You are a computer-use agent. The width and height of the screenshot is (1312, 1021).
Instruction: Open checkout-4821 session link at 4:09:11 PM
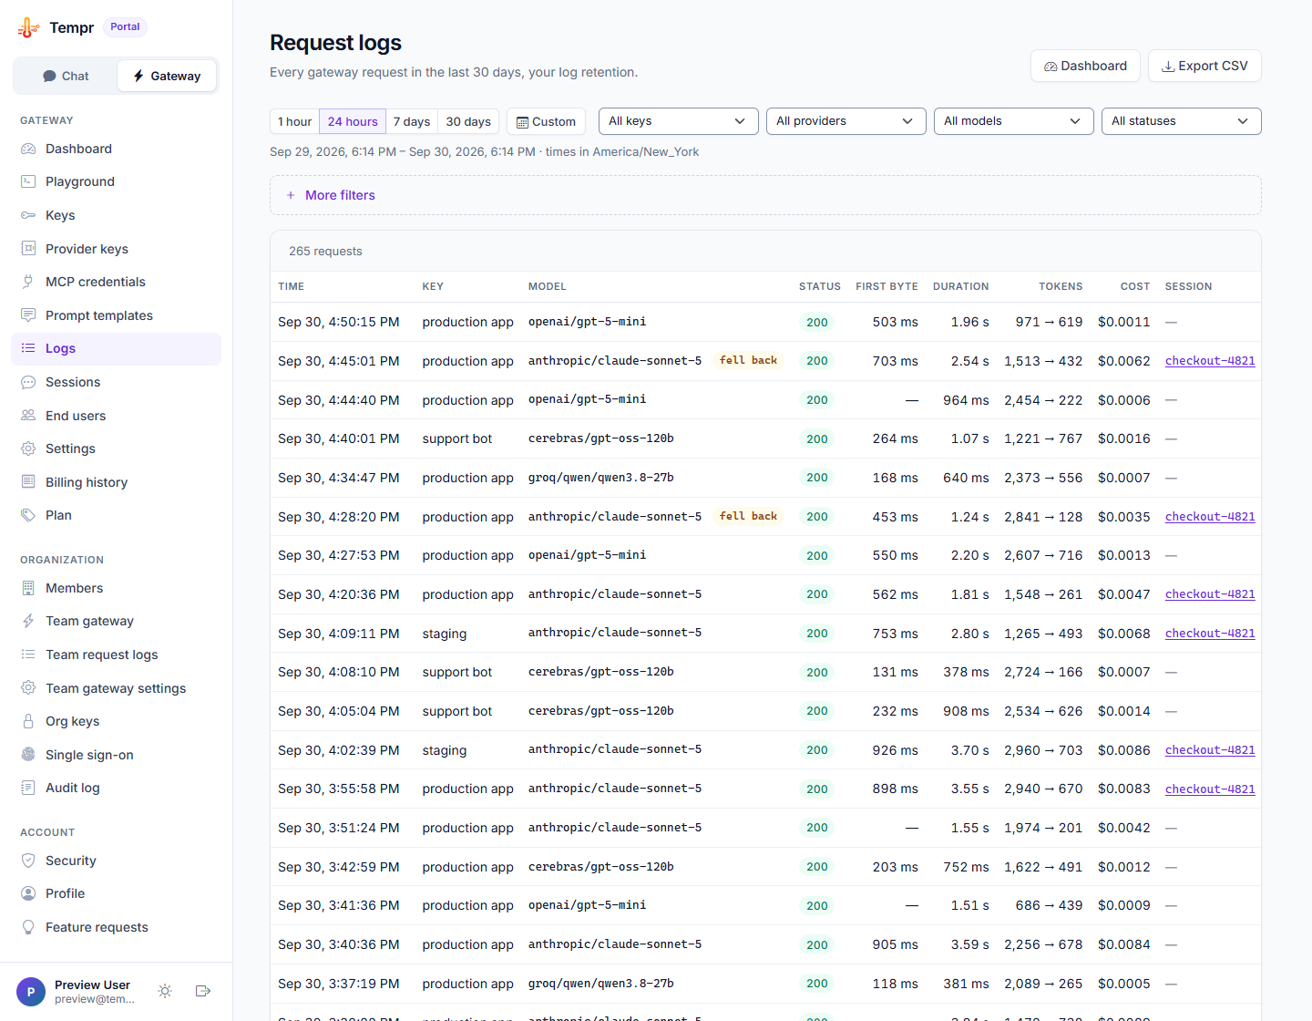point(1210,634)
